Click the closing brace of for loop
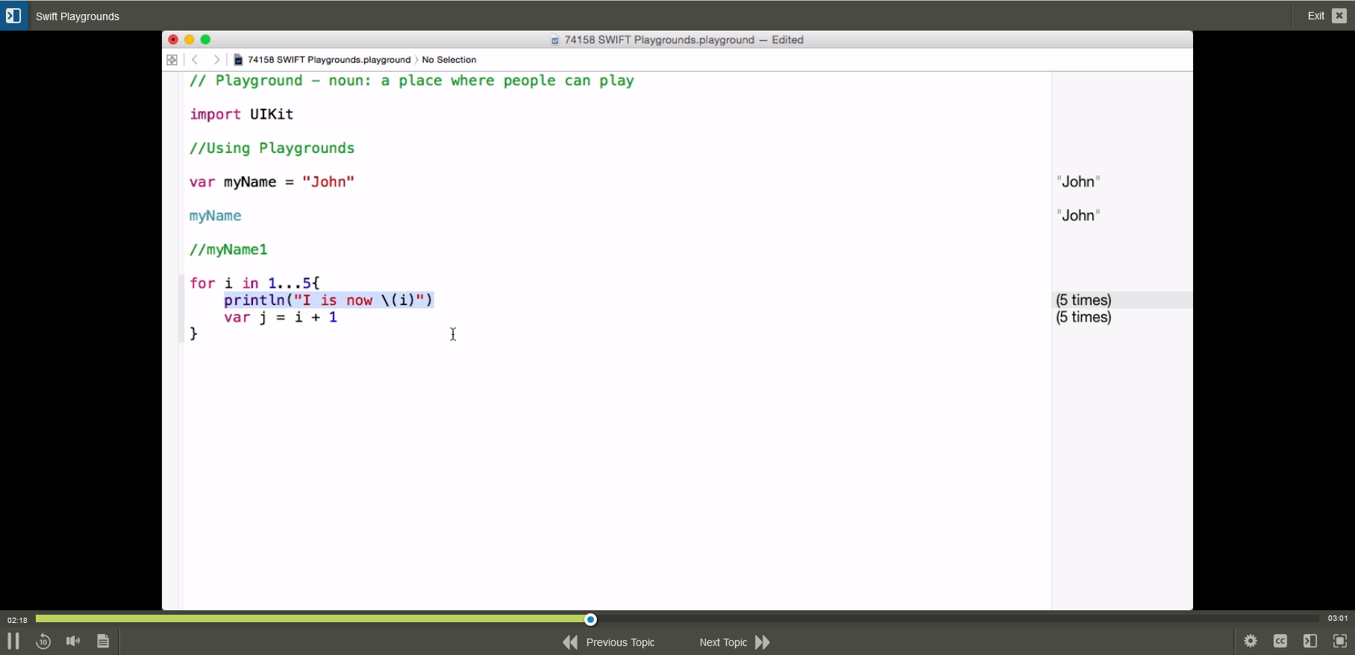Screen dimensions: 1355x655 [194, 334]
